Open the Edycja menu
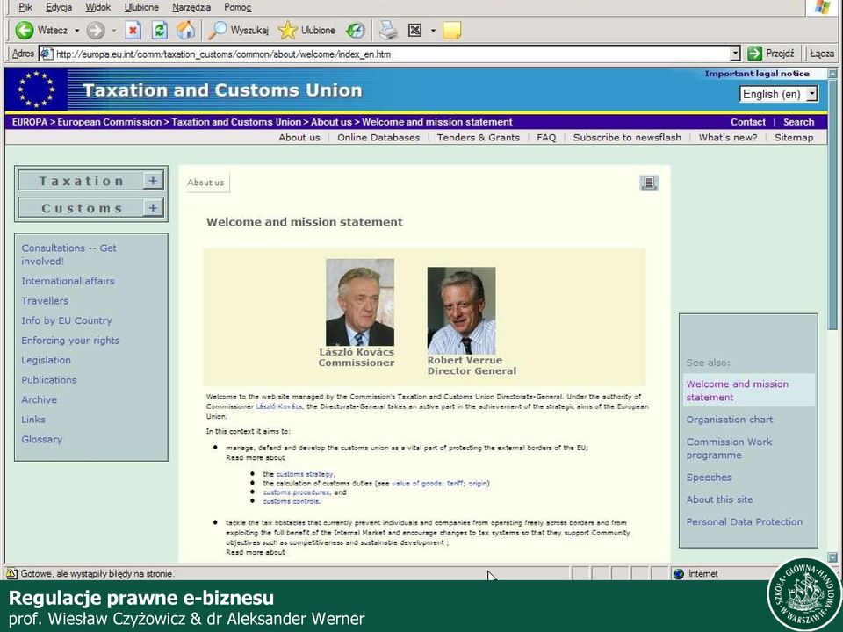This screenshot has height=632, width=843. [59, 7]
